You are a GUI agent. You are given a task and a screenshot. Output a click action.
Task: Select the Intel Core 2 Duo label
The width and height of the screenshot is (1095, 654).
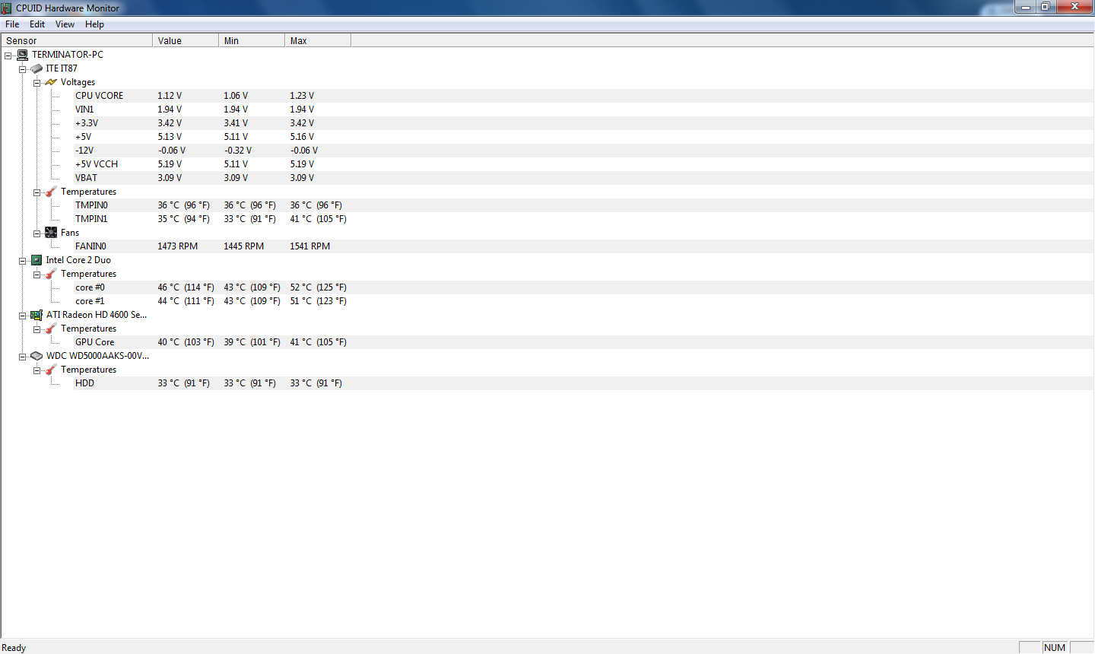coord(78,260)
